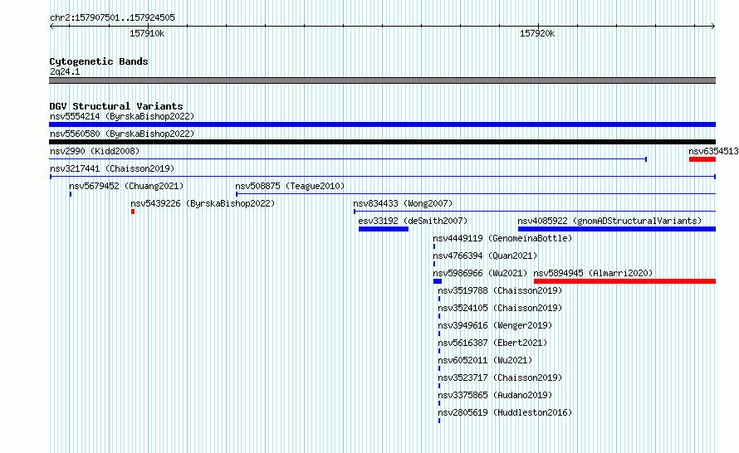Click the DGV Structural Variants track title
This screenshot has width=739, height=453.
point(116,106)
